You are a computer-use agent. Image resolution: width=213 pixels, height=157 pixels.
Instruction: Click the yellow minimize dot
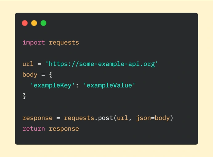click(34, 23)
